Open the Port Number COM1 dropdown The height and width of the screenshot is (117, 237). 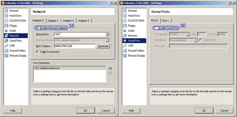(x=188, y=34)
